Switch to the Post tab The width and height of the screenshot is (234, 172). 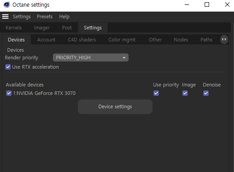(x=67, y=28)
